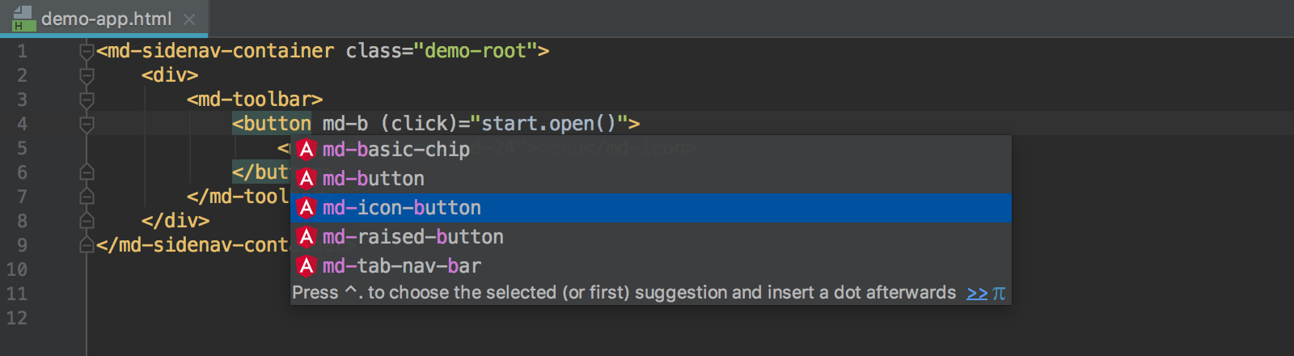1294x356 pixels.
Task: Click the tip text in popup footer
Action: [x=624, y=293]
